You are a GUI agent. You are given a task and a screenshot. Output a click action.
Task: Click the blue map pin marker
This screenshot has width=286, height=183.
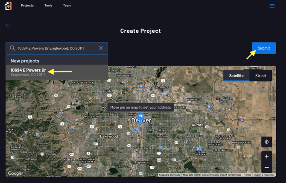140,117
